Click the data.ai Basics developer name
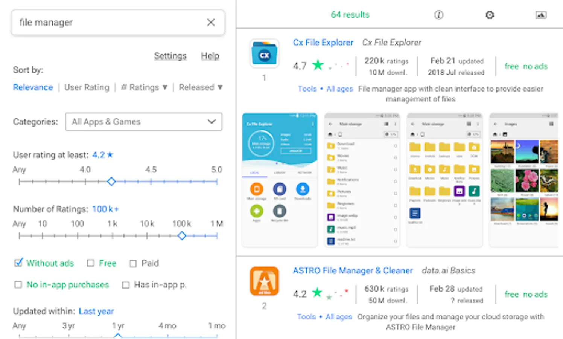Viewport: 563px width, 339px height. point(449,270)
